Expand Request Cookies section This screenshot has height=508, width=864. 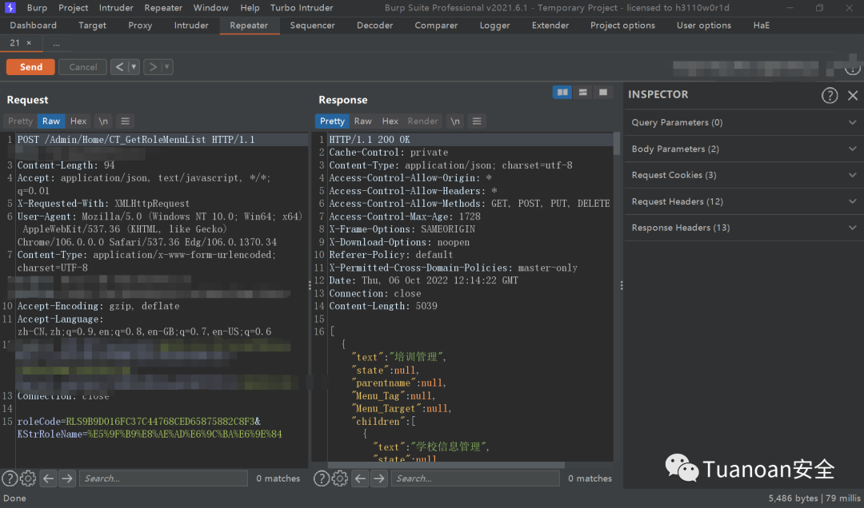[x=743, y=175]
